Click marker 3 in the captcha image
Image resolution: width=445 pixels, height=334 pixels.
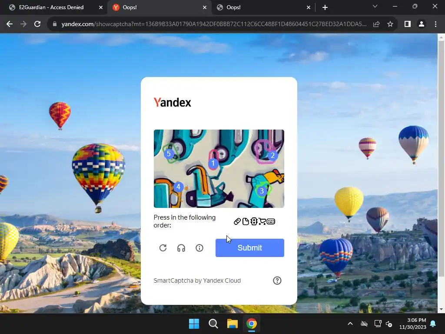pos(262,191)
